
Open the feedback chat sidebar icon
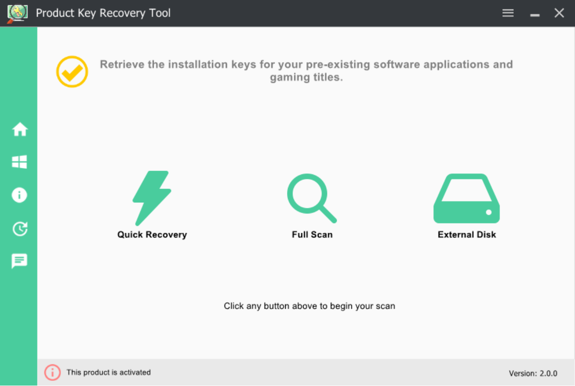(x=19, y=261)
